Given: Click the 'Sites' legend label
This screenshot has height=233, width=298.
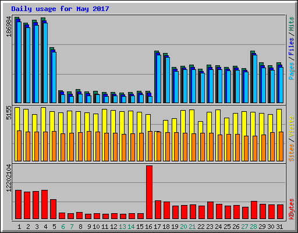Looking at the screenshot, I should (x=291, y=153).
